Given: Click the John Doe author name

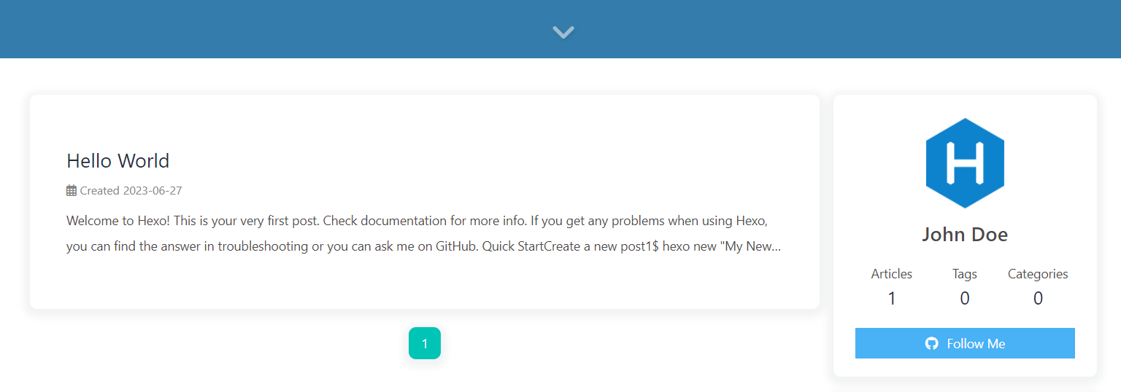Looking at the screenshot, I should 965,235.
